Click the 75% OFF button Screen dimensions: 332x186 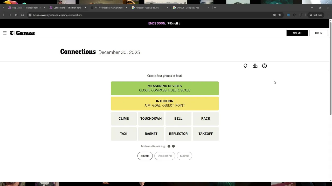[x=297, y=33]
